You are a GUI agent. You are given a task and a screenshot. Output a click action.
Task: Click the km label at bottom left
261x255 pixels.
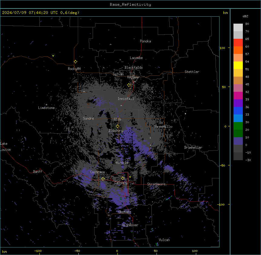(x=5, y=252)
